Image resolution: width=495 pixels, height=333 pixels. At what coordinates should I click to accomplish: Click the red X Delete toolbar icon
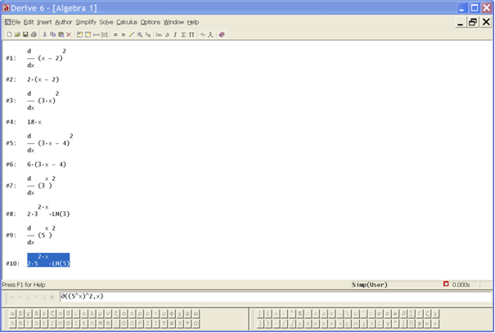[69, 35]
